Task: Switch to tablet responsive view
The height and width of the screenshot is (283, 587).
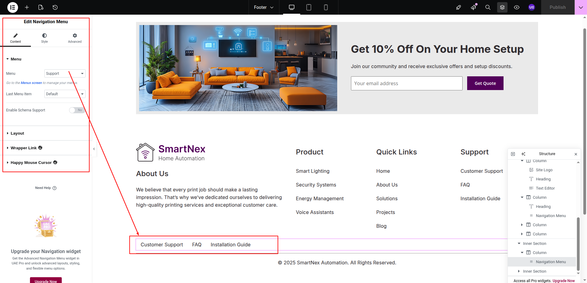Action: [309, 7]
